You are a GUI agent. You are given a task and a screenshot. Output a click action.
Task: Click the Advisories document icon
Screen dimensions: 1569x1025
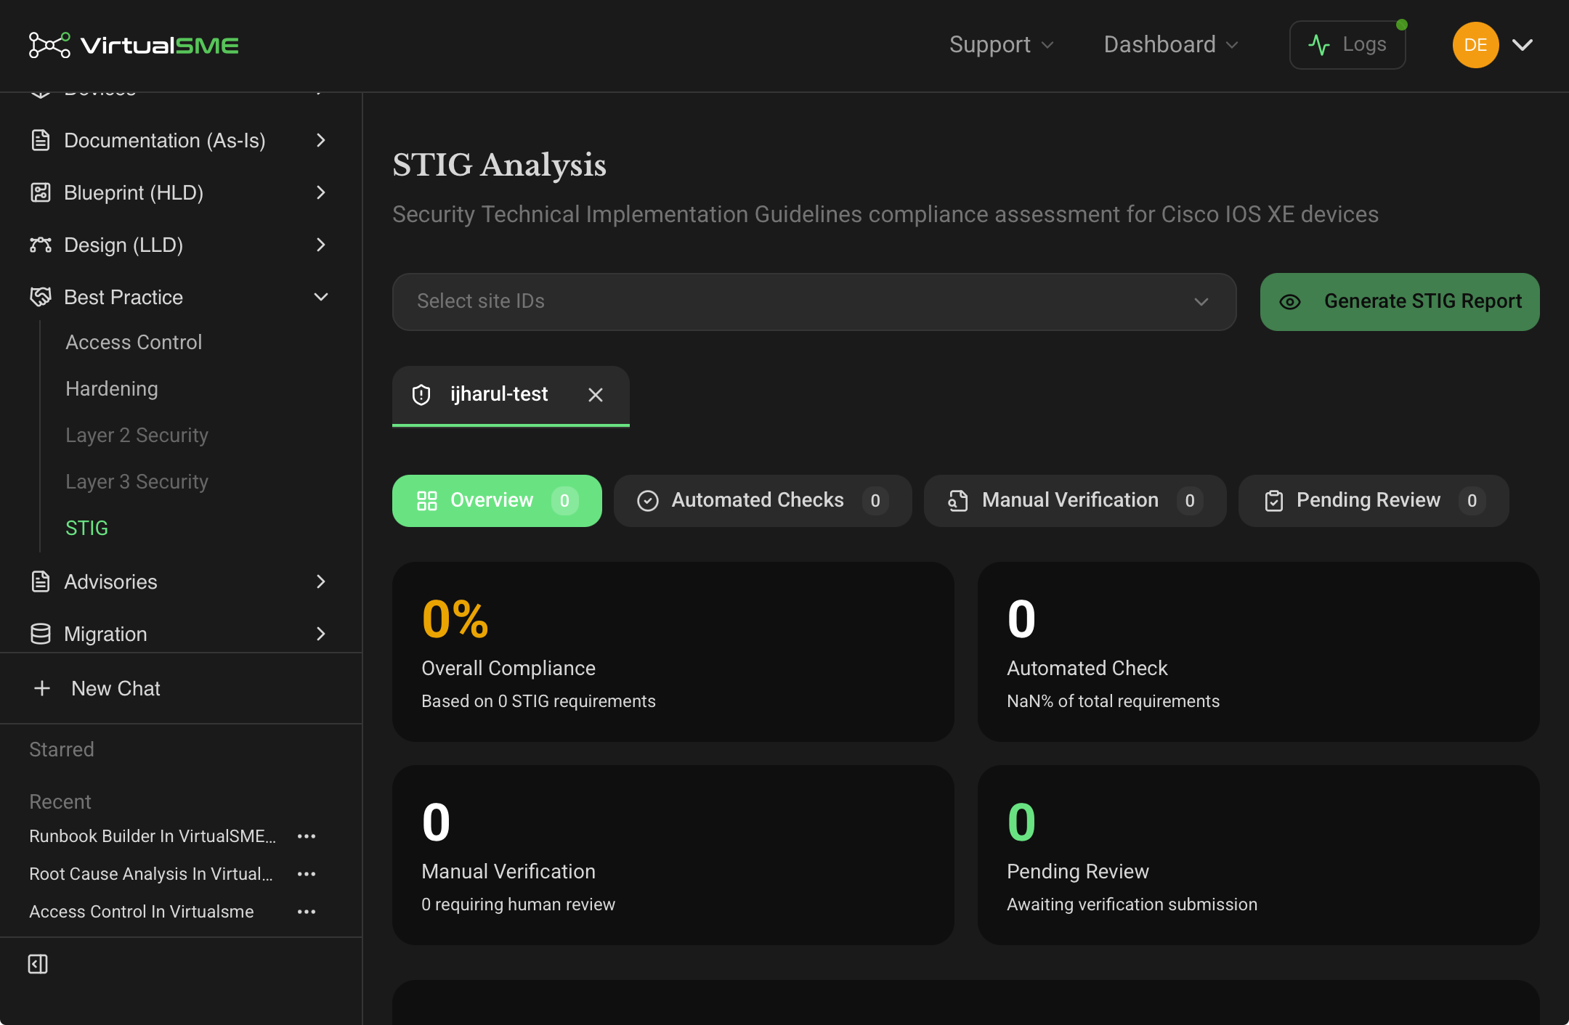[x=41, y=581]
